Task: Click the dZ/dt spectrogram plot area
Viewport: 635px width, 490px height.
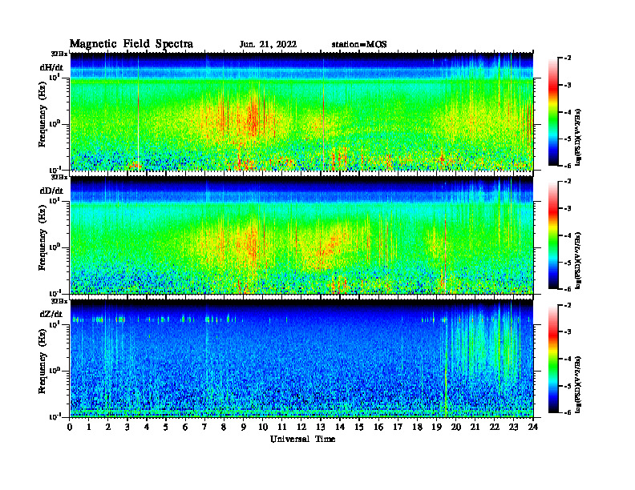Action: click(301, 359)
